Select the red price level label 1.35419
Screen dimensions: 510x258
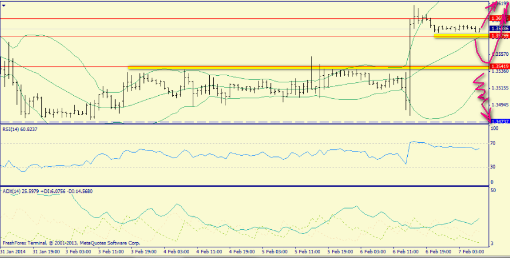[x=500, y=66]
